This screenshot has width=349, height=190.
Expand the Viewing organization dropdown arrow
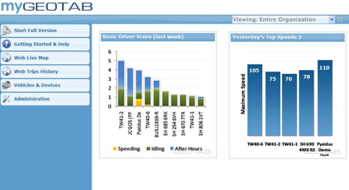point(332,19)
